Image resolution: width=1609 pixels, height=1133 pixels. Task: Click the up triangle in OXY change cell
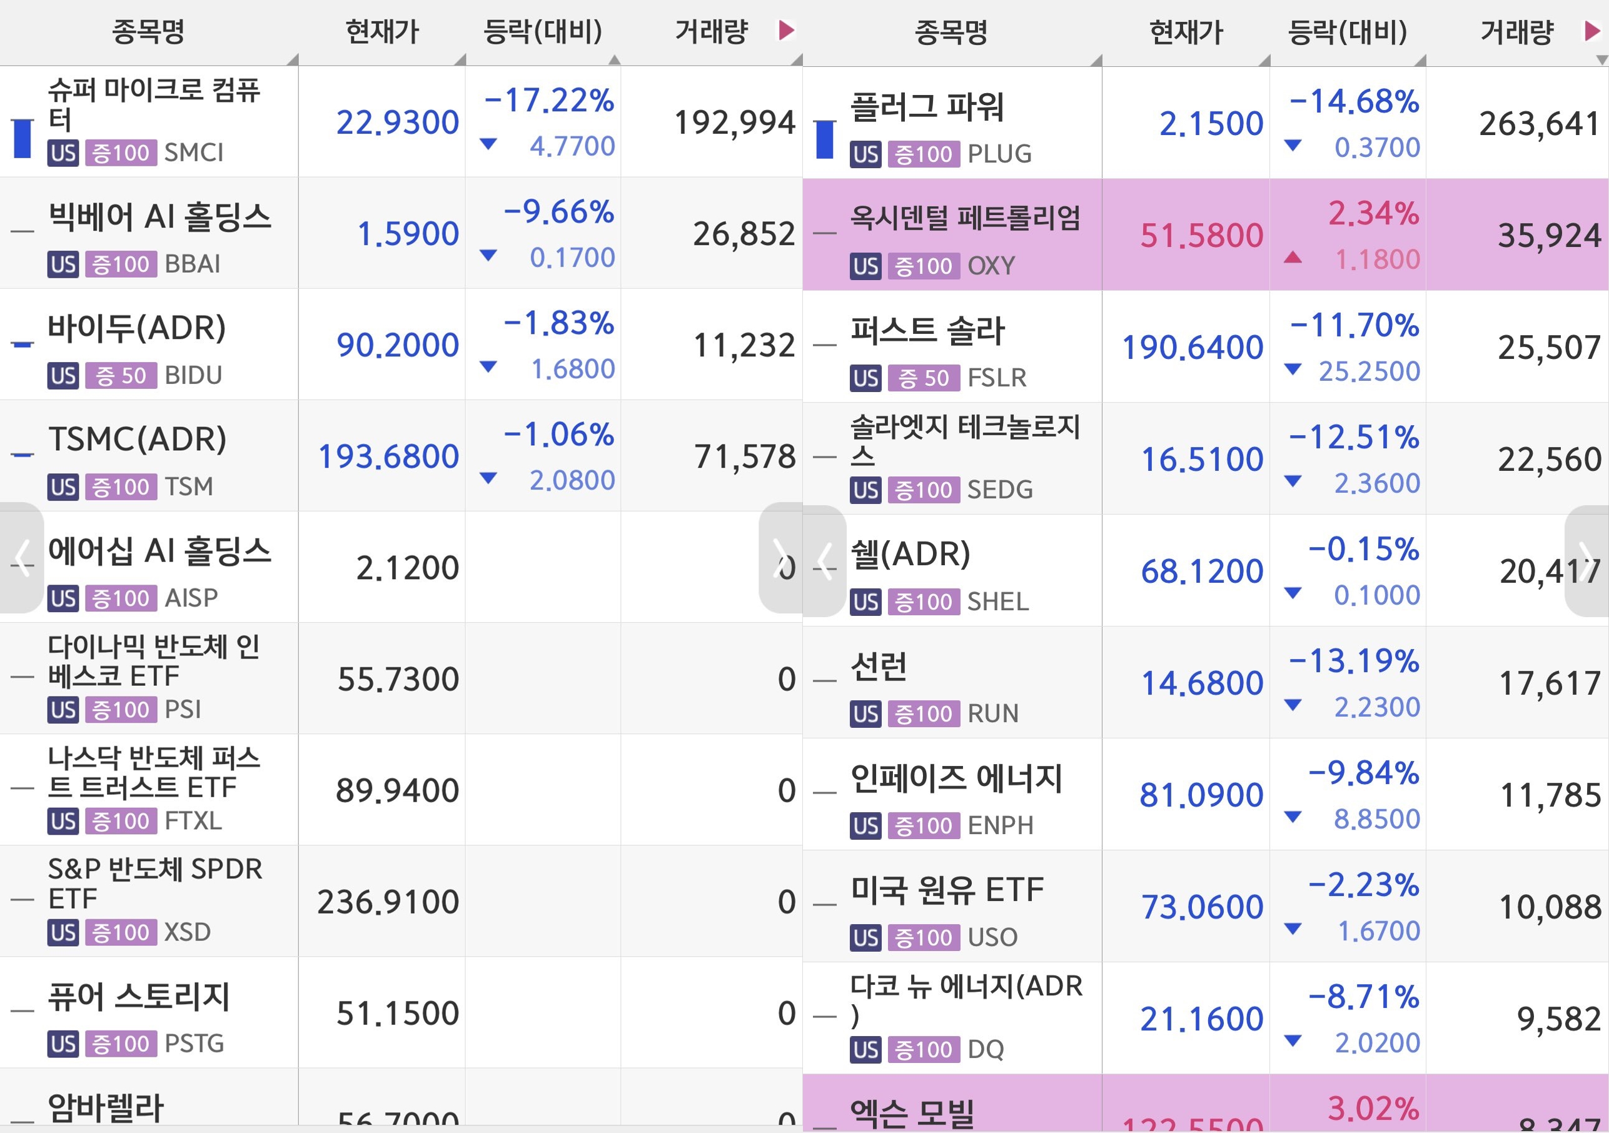(1293, 257)
